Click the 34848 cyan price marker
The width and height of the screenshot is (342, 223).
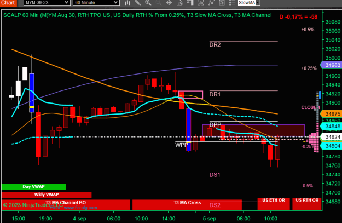point(331,126)
